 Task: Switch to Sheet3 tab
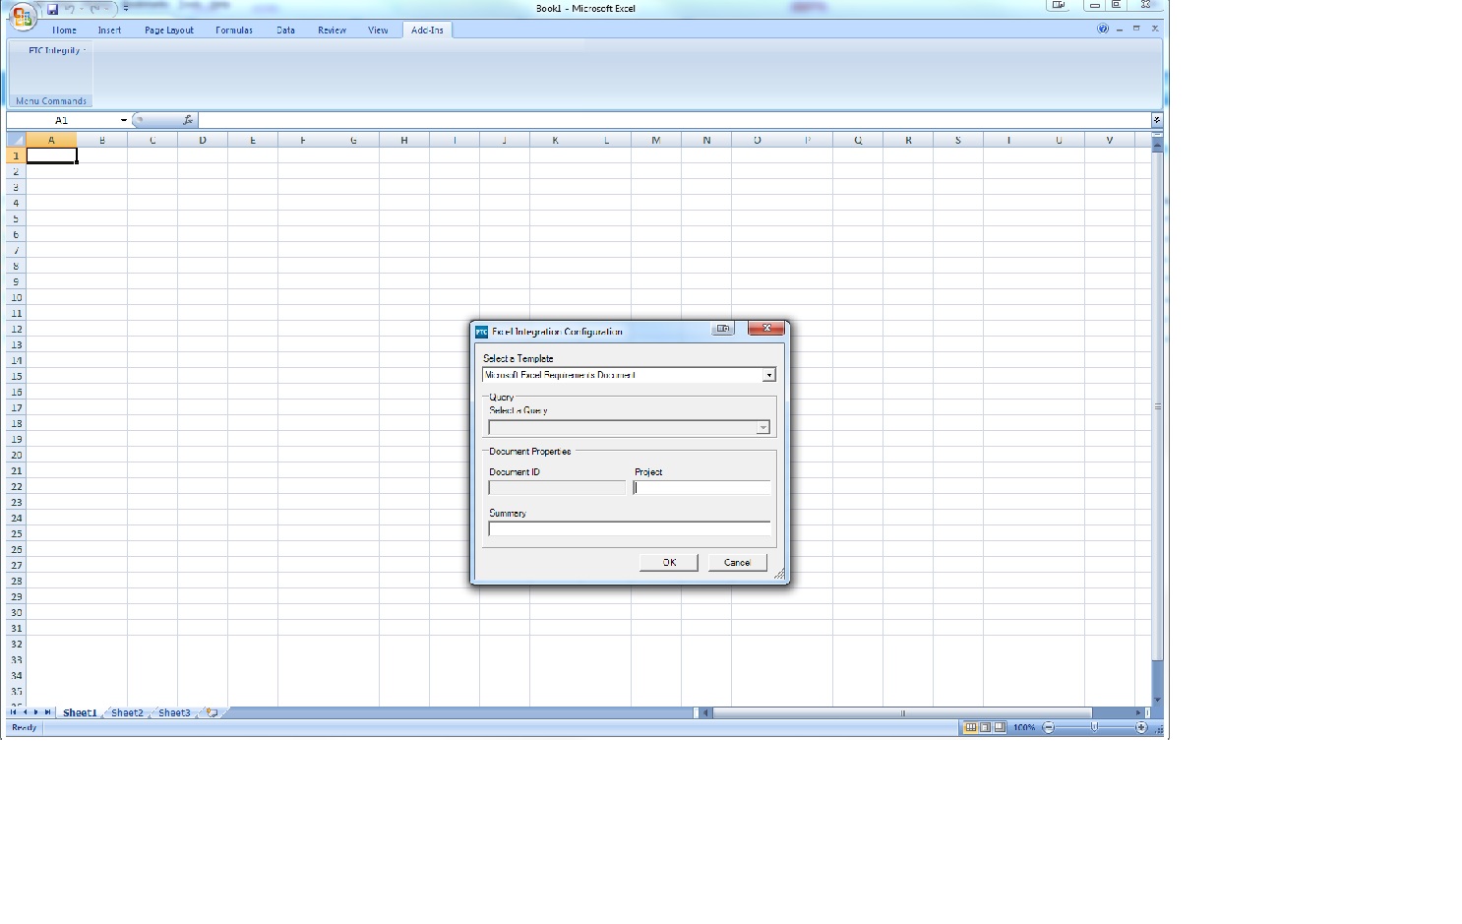[174, 712]
